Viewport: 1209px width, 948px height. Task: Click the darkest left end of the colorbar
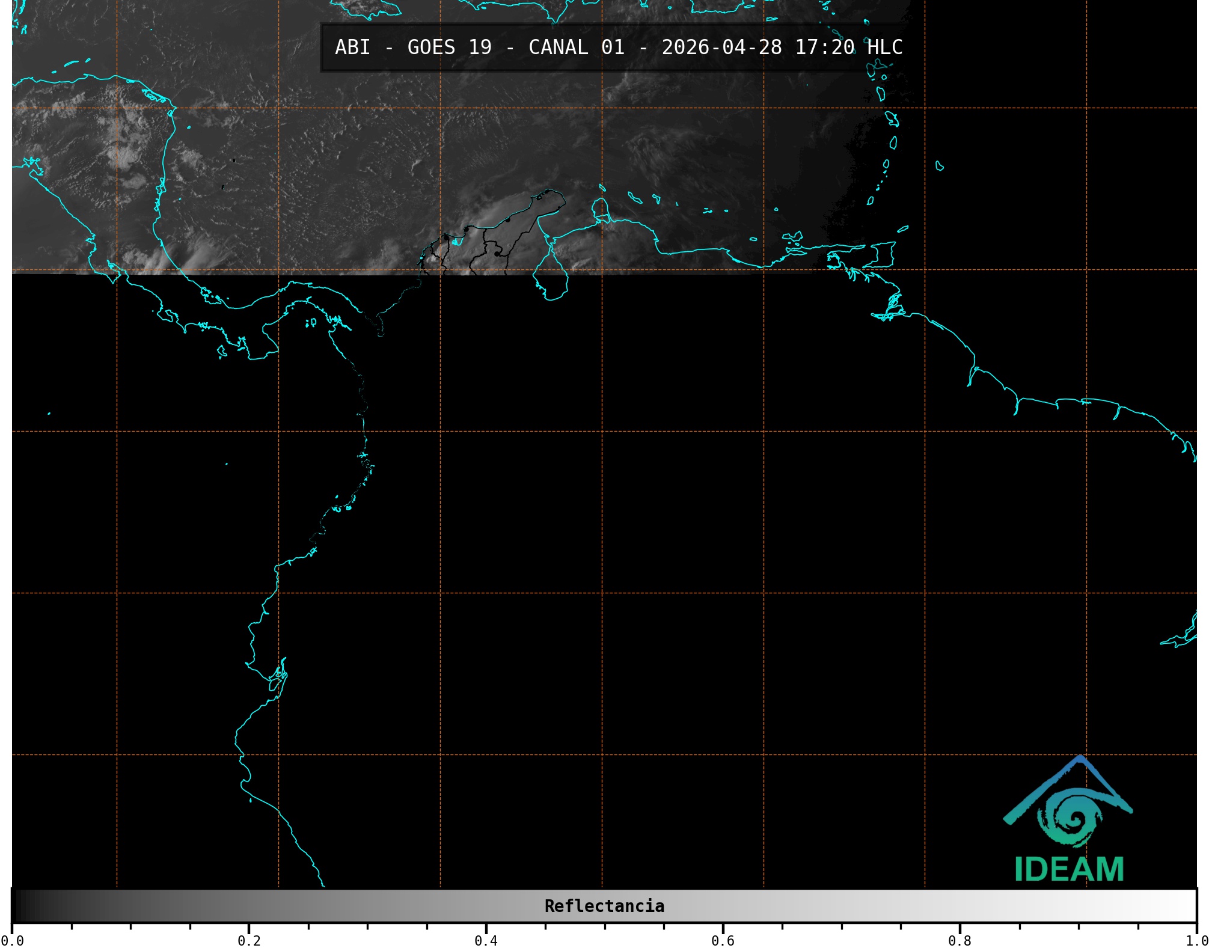click(x=18, y=906)
